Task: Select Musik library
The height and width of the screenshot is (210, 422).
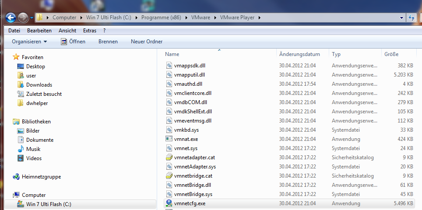Action: 33,149
